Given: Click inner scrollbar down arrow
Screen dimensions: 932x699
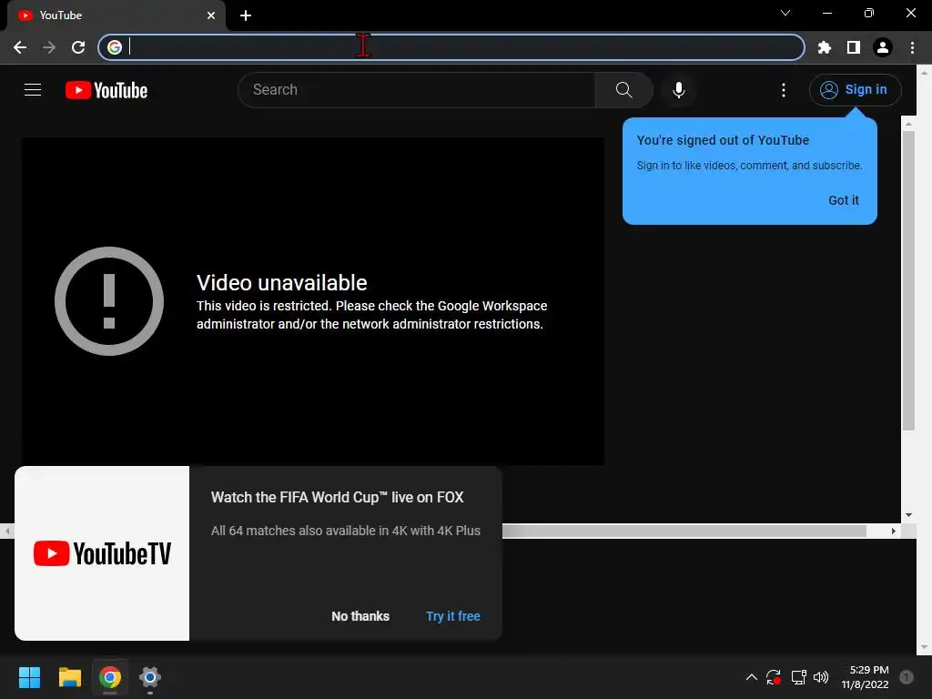Looking at the screenshot, I should [x=908, y=515].
